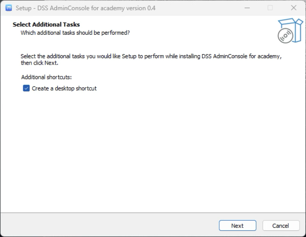Viewport: 306px width, 237px height.
Task: Click the Setup window title text
Action: (x=85, y=8)
